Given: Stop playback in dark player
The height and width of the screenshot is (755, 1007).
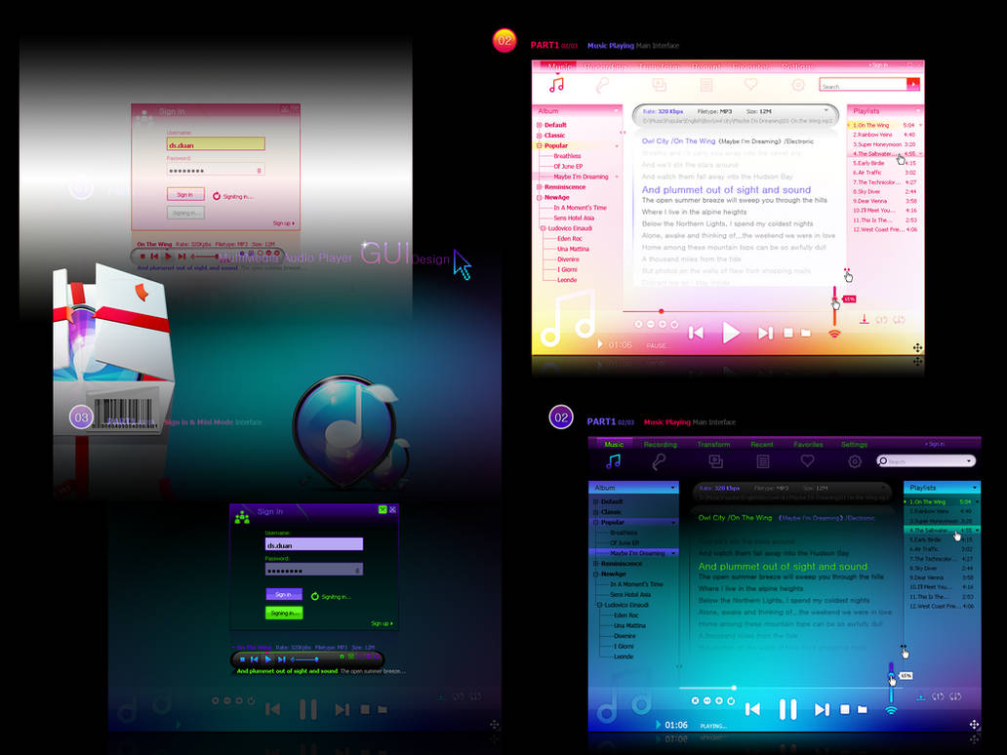Looking at the screenshot, I should click(845, 709).
